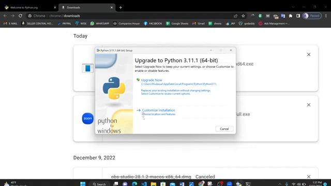331x186 pixels.
Task: Cancel the Python 3.11.1 setup
Action: pos(224,129)
